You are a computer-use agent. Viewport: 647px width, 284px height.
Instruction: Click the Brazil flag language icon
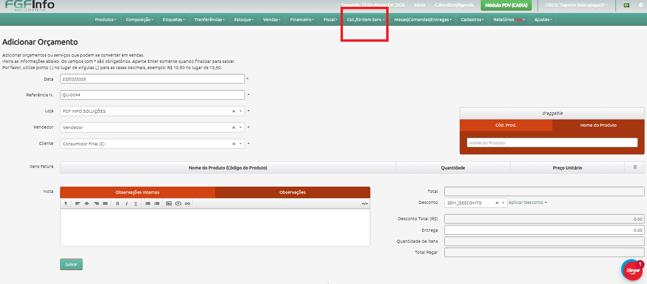click(626, 5)
